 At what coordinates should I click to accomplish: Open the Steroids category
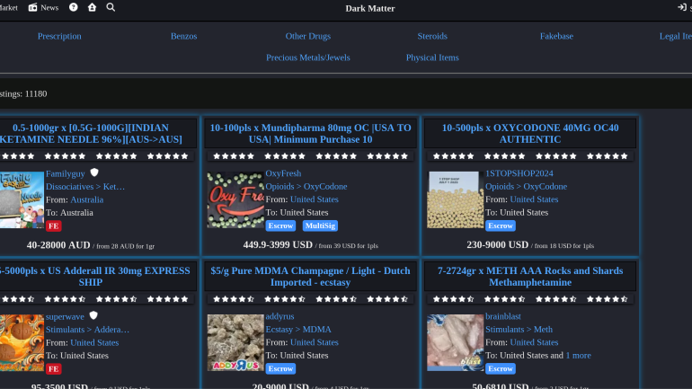pos(432,36)
